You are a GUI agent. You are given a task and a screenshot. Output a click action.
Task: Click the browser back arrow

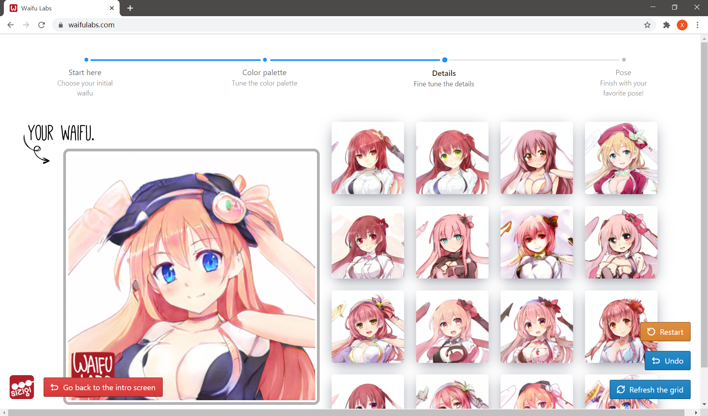pyautogui.click(x=10, y=25)
